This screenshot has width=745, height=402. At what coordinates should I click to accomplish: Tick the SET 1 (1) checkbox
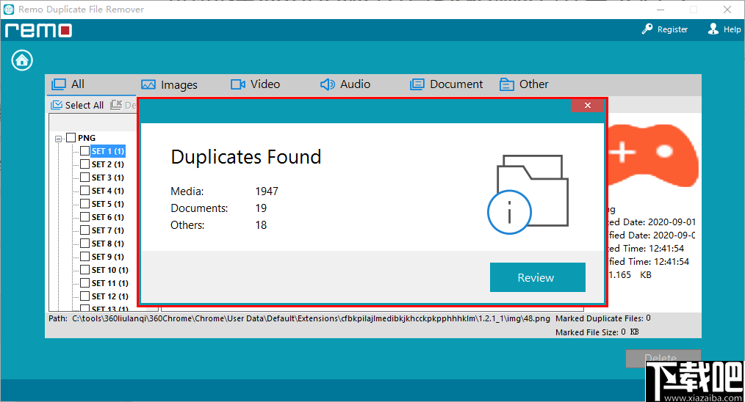click(84, 151)
